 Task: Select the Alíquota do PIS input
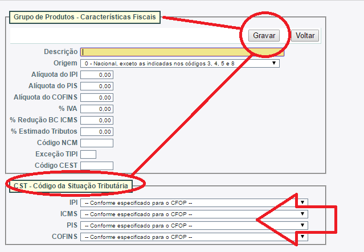coord(97,86)
